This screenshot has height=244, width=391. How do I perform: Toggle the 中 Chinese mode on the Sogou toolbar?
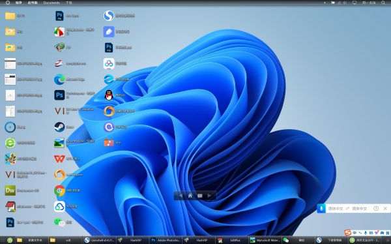pos(355,233)
